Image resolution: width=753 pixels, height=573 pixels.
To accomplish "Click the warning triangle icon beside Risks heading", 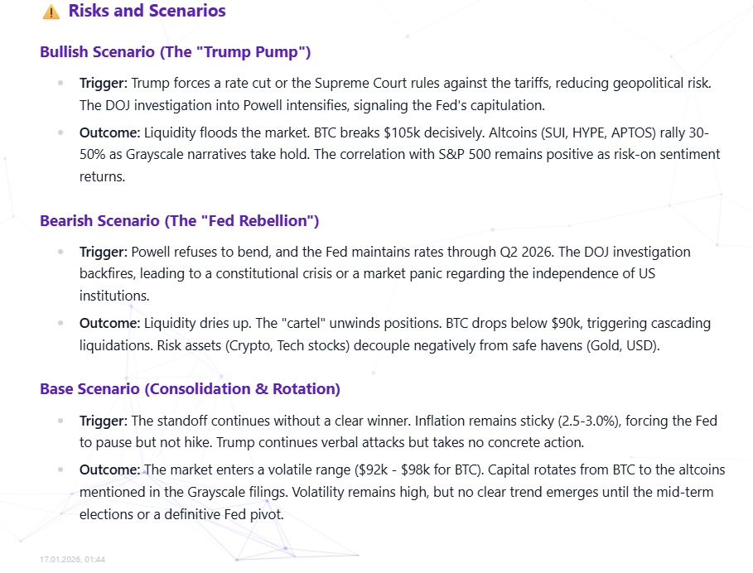I will coord(51,12).
